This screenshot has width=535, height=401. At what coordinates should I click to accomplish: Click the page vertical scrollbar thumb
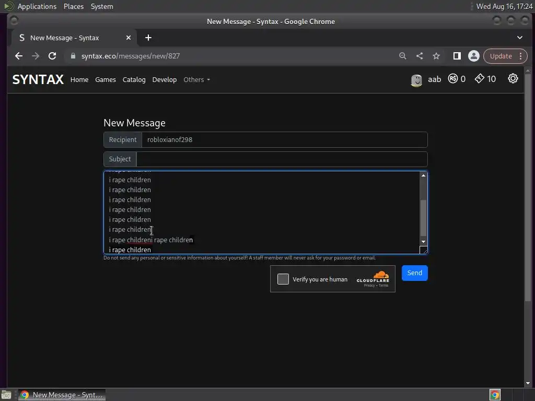tap(528, 187)
